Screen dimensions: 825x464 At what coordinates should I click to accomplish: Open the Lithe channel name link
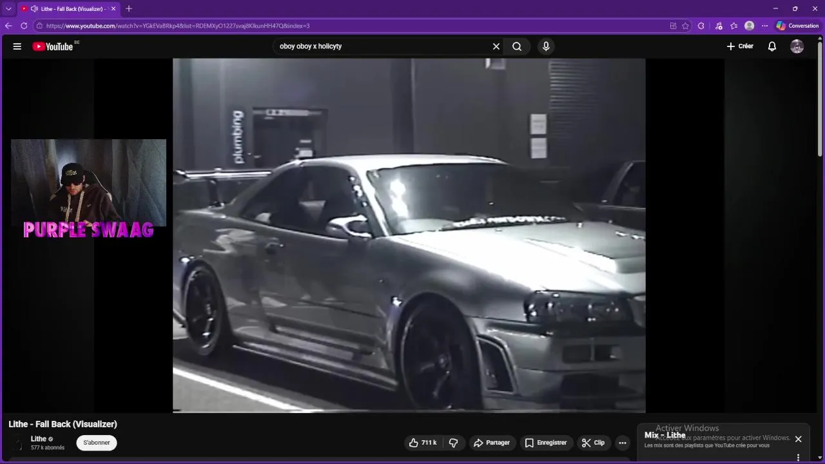(39, 439)
